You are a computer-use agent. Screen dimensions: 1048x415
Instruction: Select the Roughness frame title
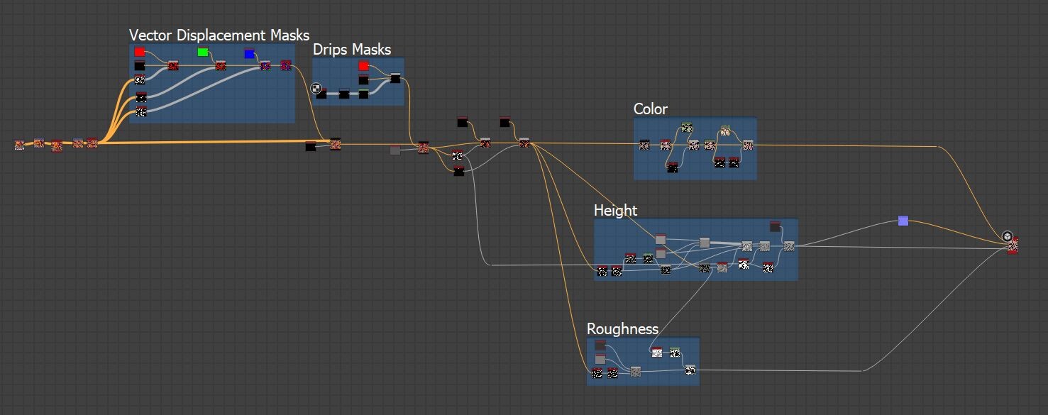tap(622, 328)
